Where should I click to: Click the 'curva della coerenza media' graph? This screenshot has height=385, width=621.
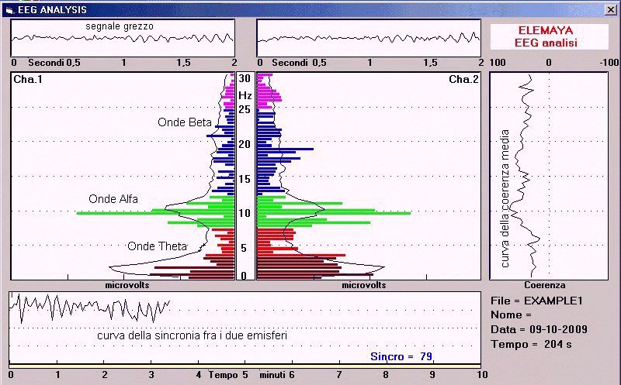pyautogui.click(x=548, y=177)
